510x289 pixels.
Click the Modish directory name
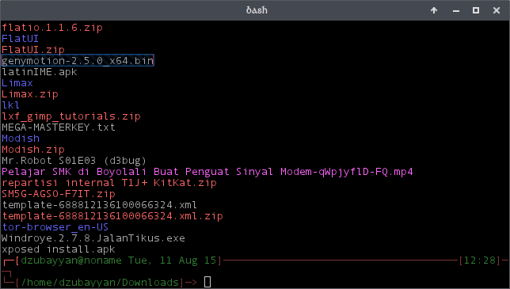click(x=21, y=138)
